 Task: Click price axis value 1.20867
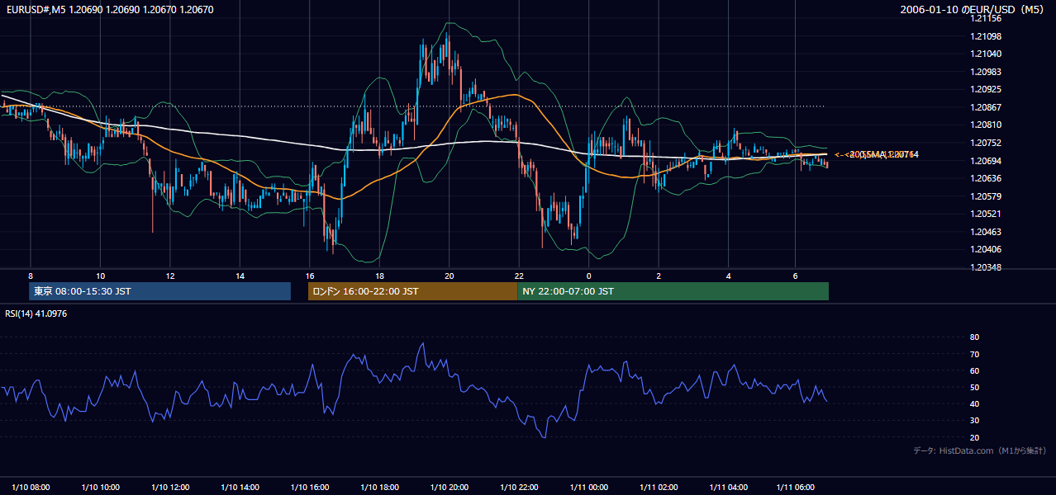point(986,107)
